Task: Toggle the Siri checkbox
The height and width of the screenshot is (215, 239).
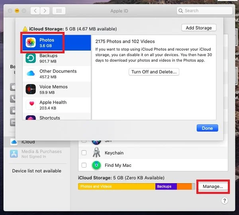Action: click(84, 141)
